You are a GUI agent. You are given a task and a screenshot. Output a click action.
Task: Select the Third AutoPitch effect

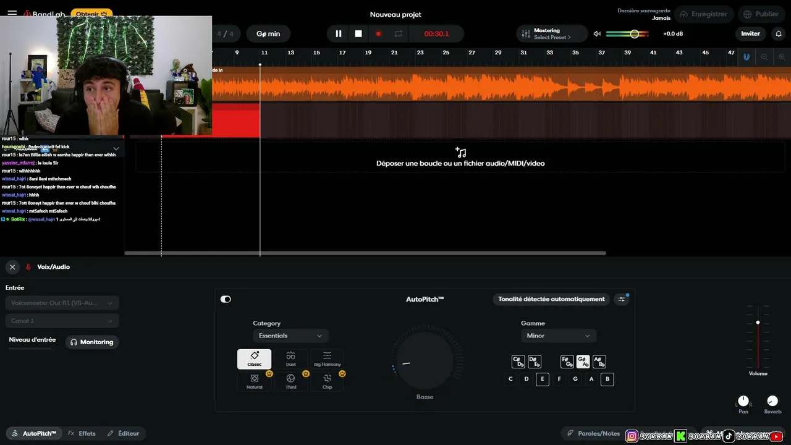click(290, 381)
